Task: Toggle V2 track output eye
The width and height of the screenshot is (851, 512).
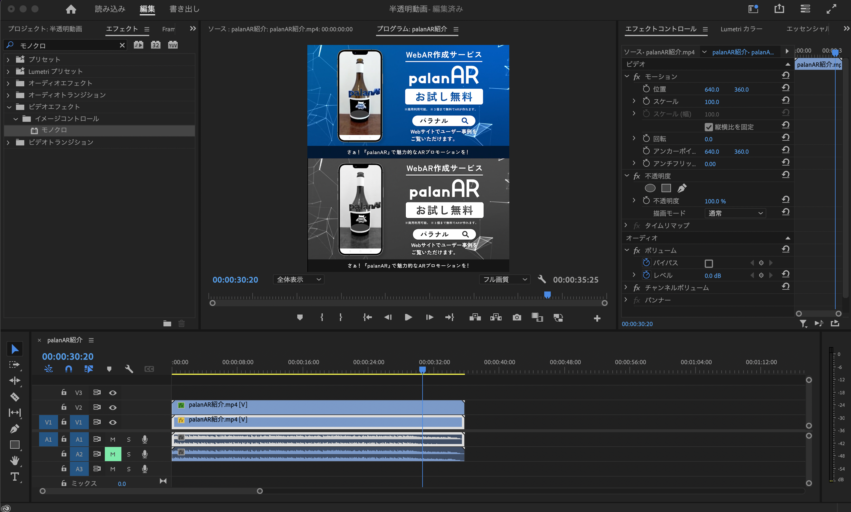Action: coord(113,408)
